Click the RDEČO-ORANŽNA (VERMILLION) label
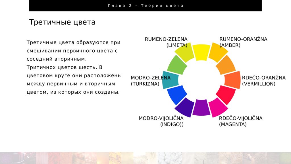The height and width of the screenshot is (164, 291). 264,81
